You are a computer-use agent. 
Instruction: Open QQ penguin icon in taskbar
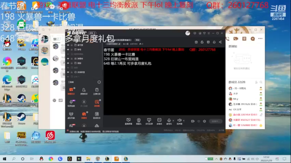pyautogui.click(x=41, y=159)
